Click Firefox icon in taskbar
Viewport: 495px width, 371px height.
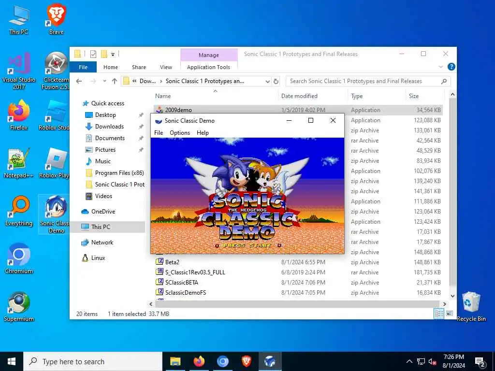(x=199, y=361)
